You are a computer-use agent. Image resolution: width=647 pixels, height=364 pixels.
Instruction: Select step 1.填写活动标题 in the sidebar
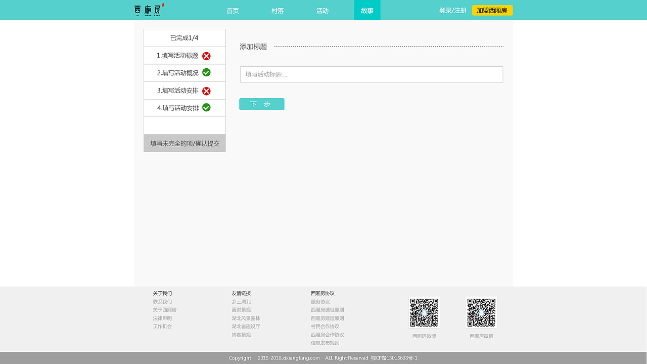[x=184, y=56]
